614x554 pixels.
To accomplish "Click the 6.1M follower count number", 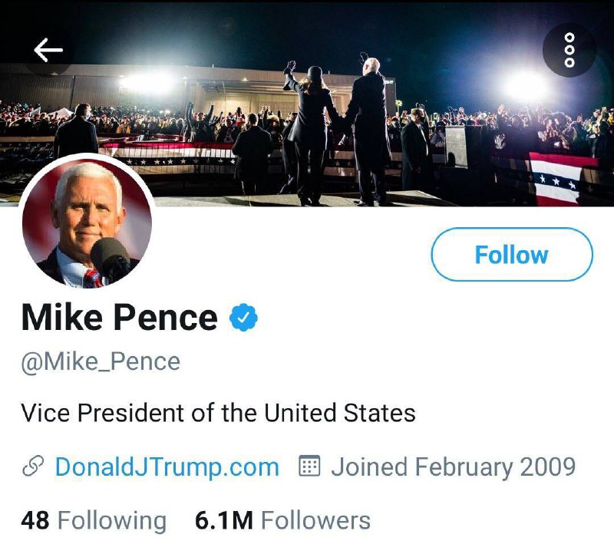I will pyautogui.click(x=223, y=521).
